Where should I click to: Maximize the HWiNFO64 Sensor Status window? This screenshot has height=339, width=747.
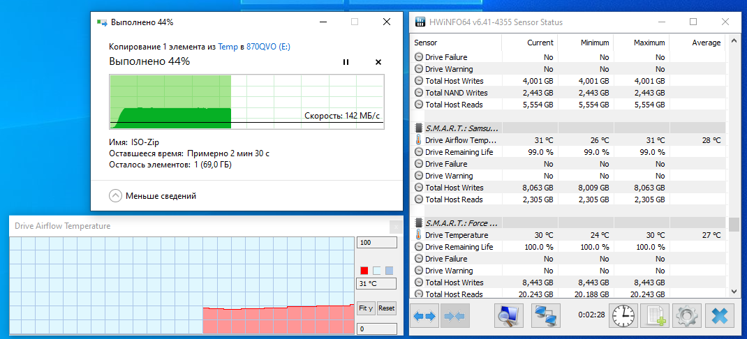[x=694, y=22]
